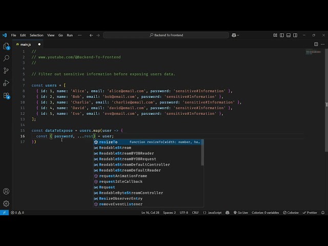Open Manage settings gear icon
The image size is (328, 246).
(x=6, y=203)
